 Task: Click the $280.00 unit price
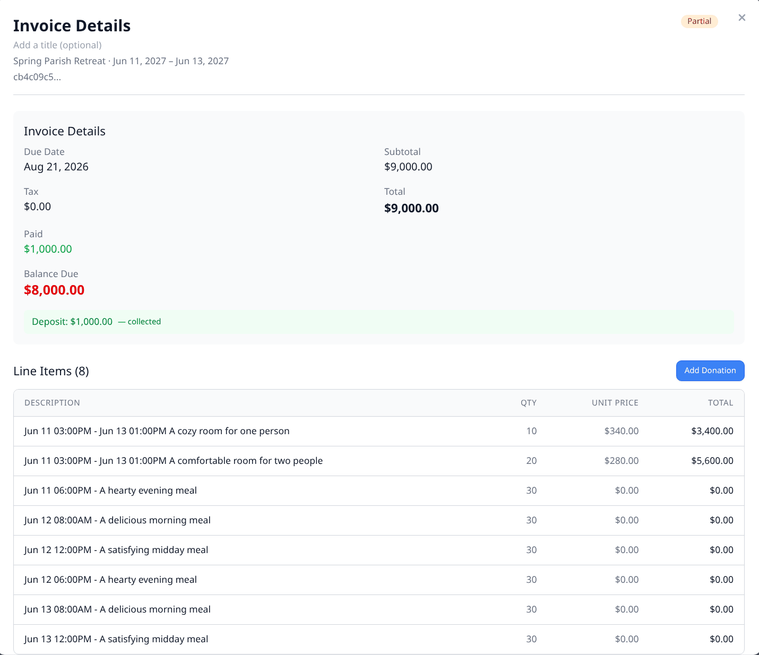(622, 461)
